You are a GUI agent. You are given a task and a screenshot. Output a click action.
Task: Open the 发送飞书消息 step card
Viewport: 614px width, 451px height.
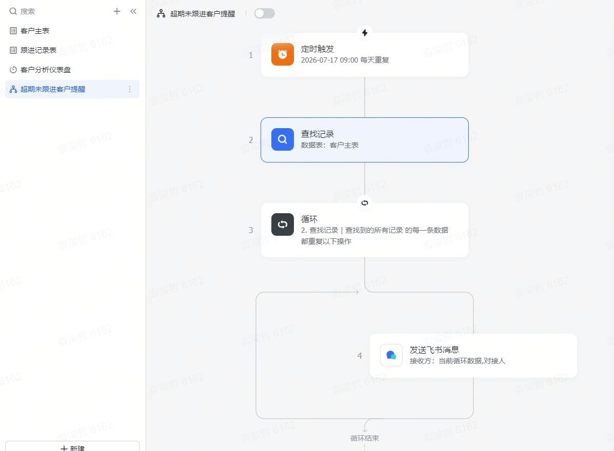(x=473, y=356)
